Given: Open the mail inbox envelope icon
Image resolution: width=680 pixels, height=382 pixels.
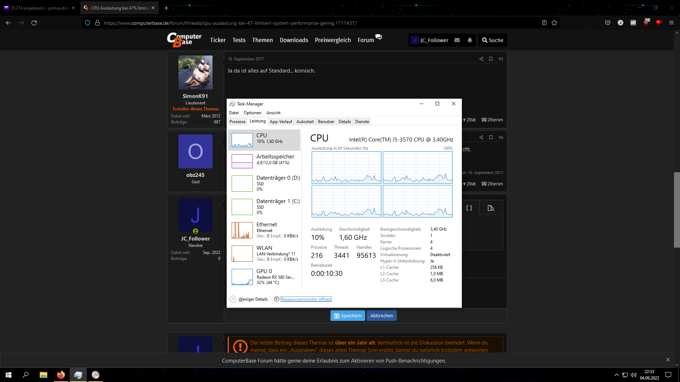Looking at the screenshot, I should (457, 40).
